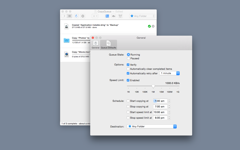Click the start queue arrow button
The width and height of the screenshot is (240, 150).
[x=64, y=16]
